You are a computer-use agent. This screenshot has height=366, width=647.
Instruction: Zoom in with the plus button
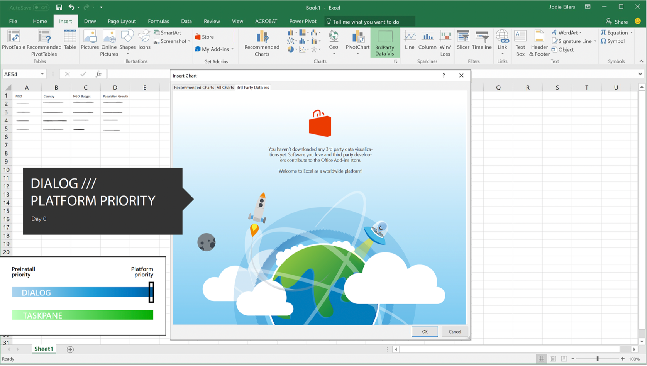[623, 359]
